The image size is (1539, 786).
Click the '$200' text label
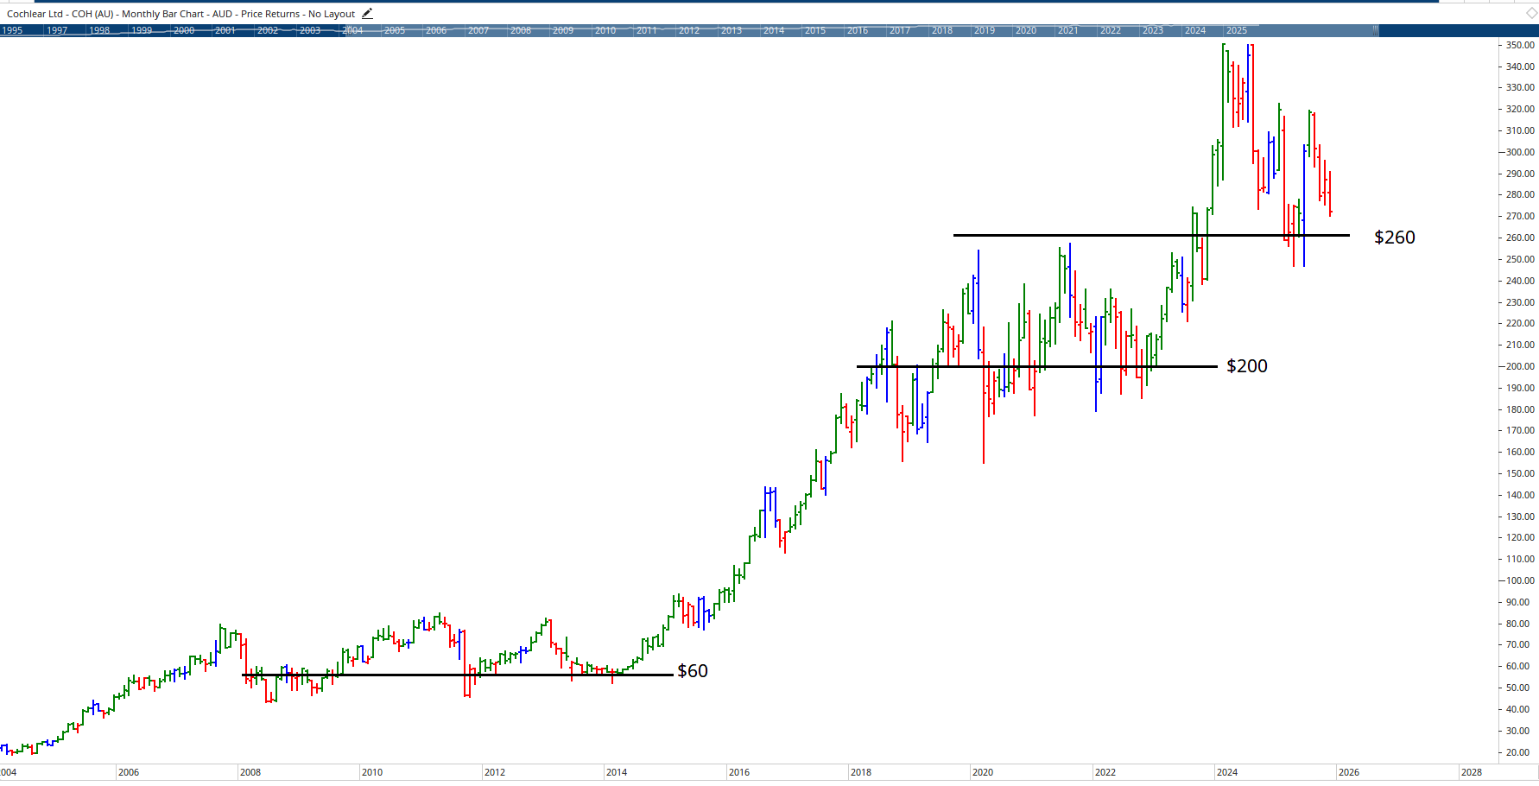[x=1246, y=365]
